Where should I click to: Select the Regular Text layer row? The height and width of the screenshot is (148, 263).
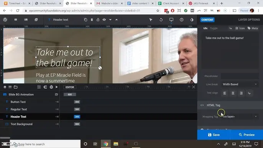coord(30,109)
